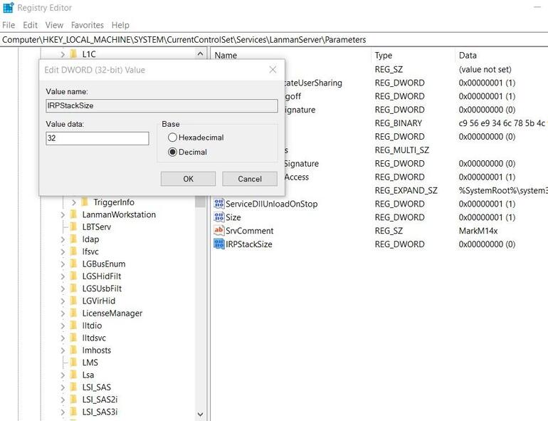Click the TriggerInfo folder icon
Screen dimensions: 548x421
pos(85,202)
